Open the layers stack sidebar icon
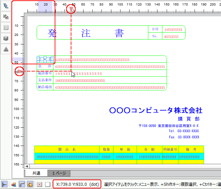221x189 pixels. click(6, 38)
